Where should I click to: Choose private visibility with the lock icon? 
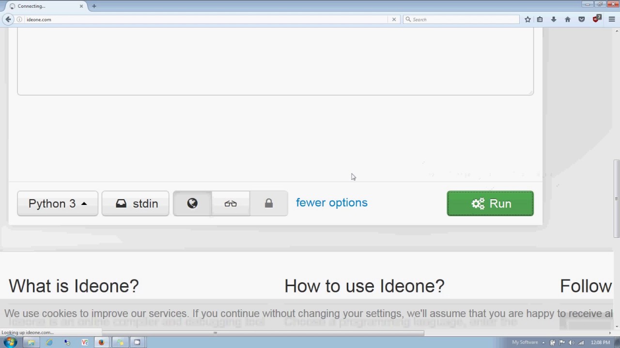point(269,203)
